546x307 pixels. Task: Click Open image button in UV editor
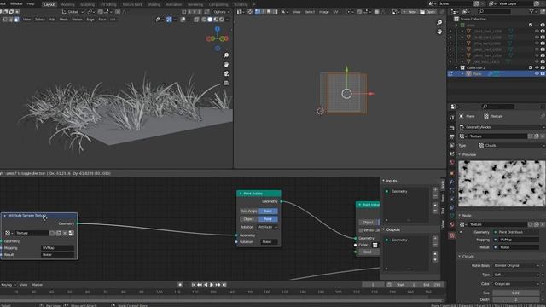tap(427, 12)
